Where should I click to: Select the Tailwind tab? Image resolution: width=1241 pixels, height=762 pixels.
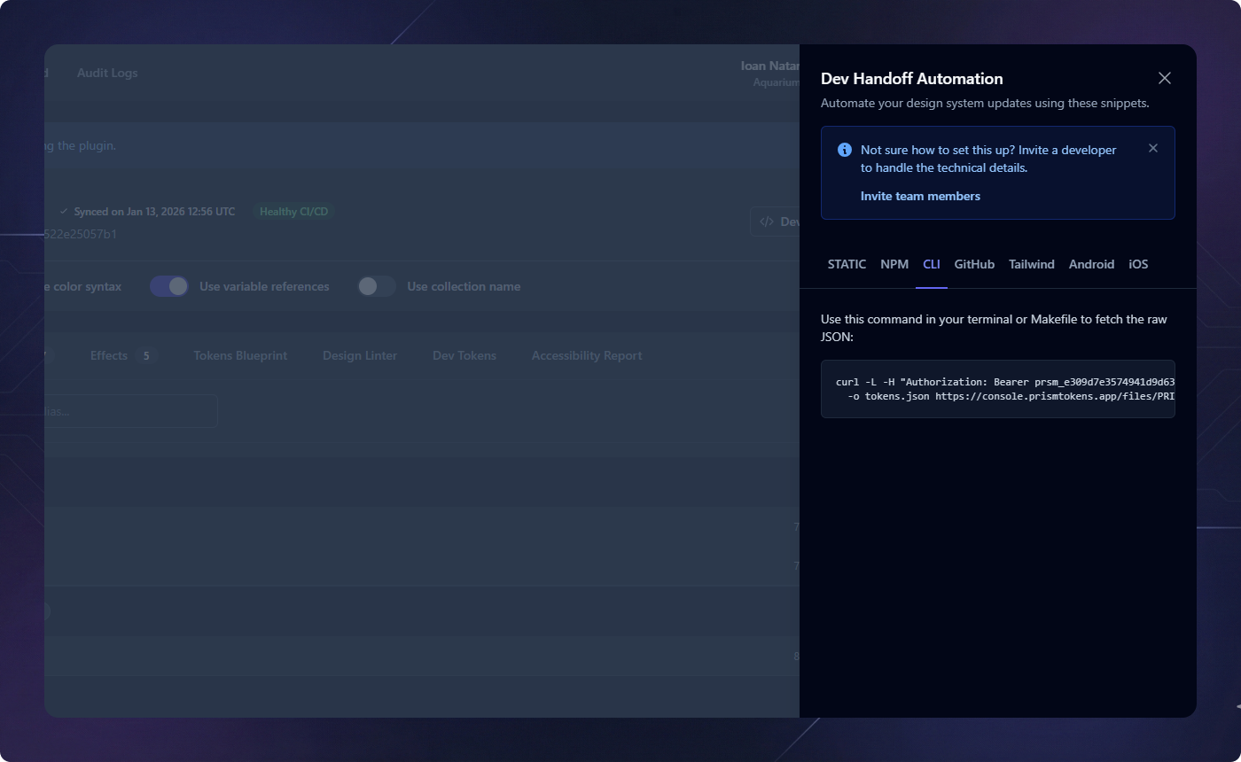(x=1031, y=264)
